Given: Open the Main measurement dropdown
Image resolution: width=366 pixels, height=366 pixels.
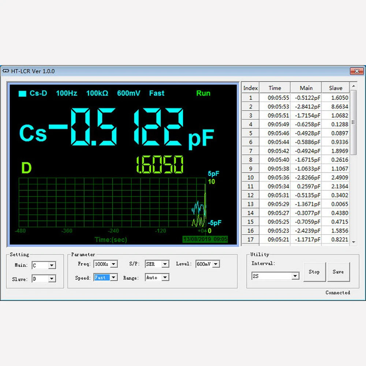Looking at the screenshot, I should point(52,265).
